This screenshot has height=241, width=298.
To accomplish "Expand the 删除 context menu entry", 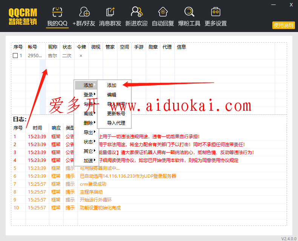I will tap(86, 123).
